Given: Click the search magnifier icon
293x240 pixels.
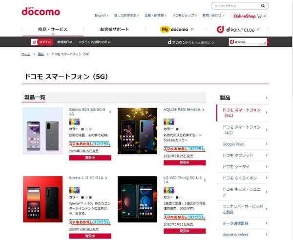Looking at the screenshot, I should pyautogui.click(x=263, y=6).
